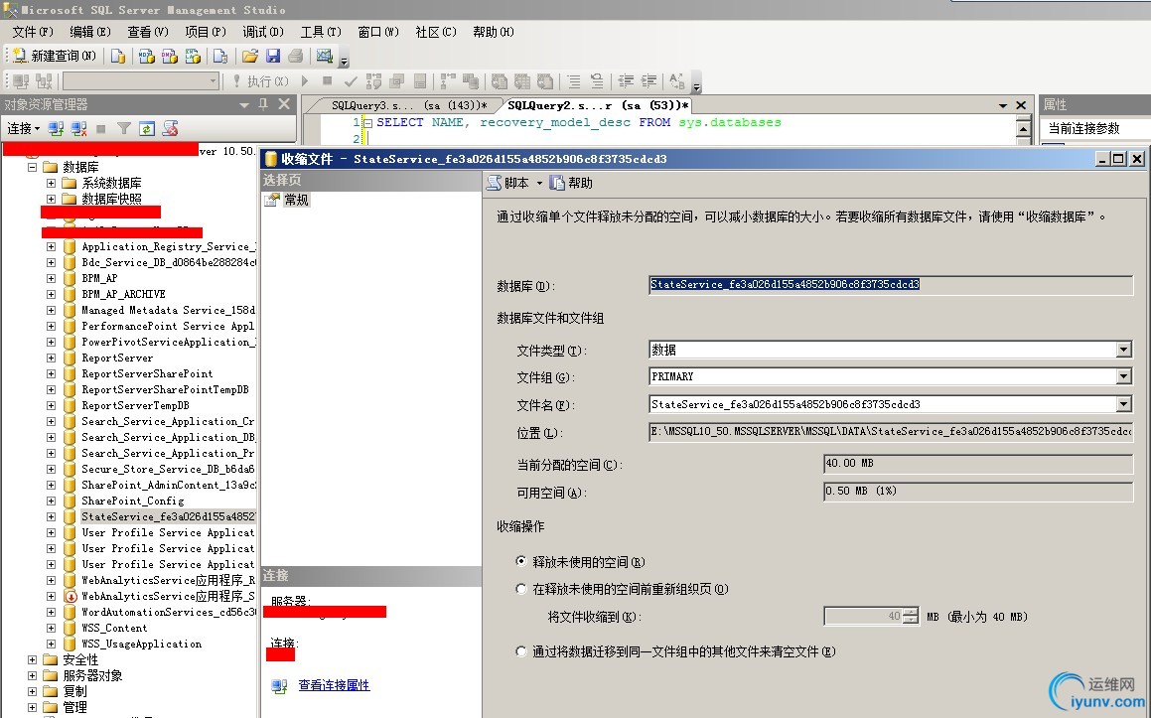Click the Database Engine Query icon

point(118,56)
